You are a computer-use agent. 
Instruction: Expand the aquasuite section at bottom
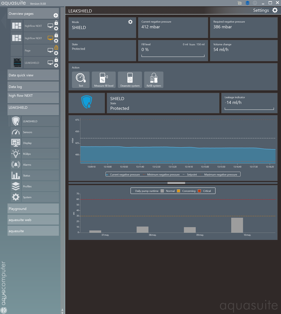(33, 231)
